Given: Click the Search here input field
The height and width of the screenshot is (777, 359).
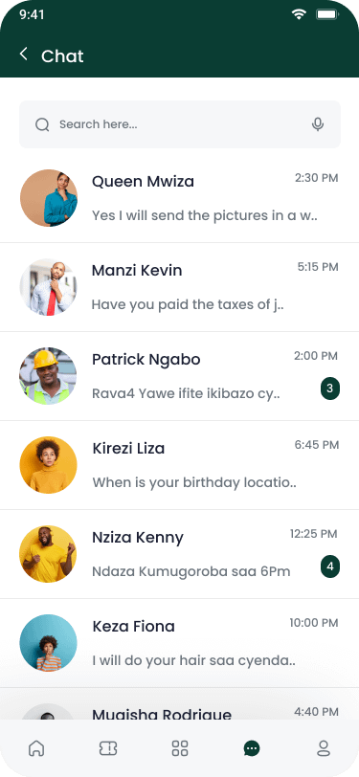Looking at the screenshot, I should click(180, 124).
